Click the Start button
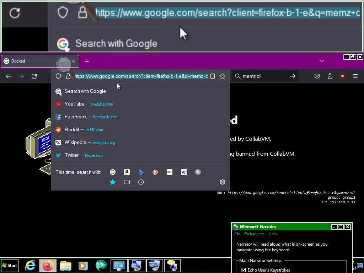364x273 pixels. (10, 265)
